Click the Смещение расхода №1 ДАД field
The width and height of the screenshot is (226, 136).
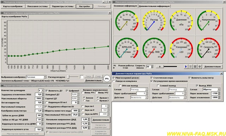point(85,124)
